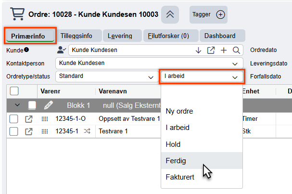Check the box for row 12345-1-O
Viewport: 292px width, 194px height.
point(13,119)
